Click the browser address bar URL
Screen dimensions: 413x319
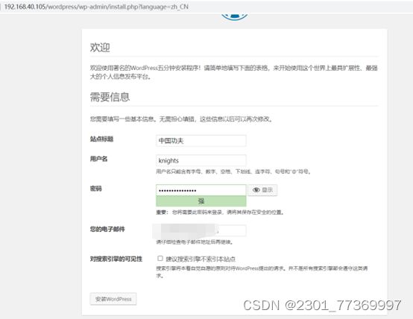coord(96,7)
